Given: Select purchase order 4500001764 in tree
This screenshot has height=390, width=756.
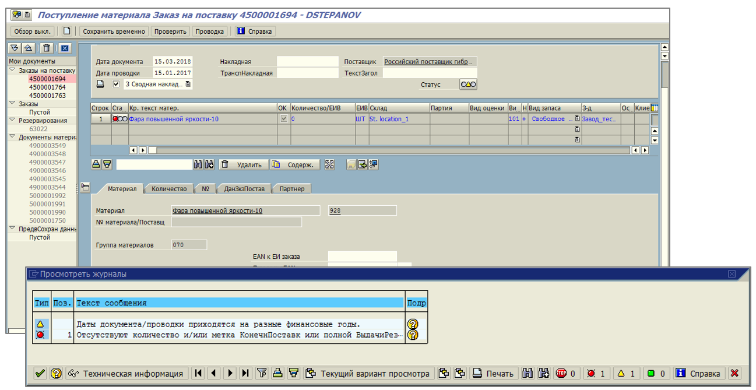Looking at the screenshot, I should pyautogui.click(x=48, y=87).
